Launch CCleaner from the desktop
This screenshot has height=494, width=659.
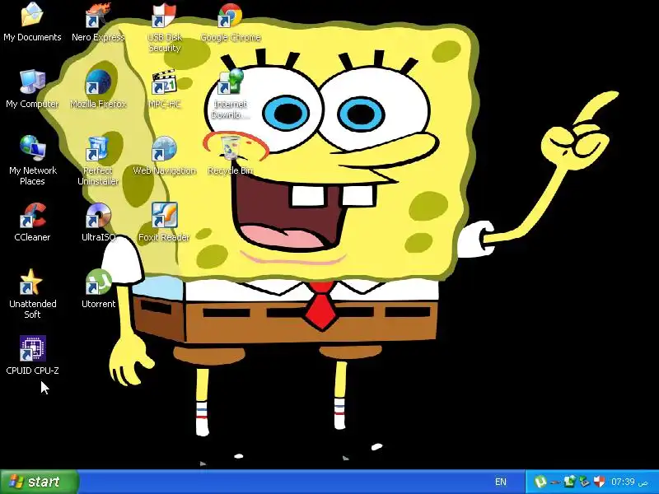click(x=32, y=221)
